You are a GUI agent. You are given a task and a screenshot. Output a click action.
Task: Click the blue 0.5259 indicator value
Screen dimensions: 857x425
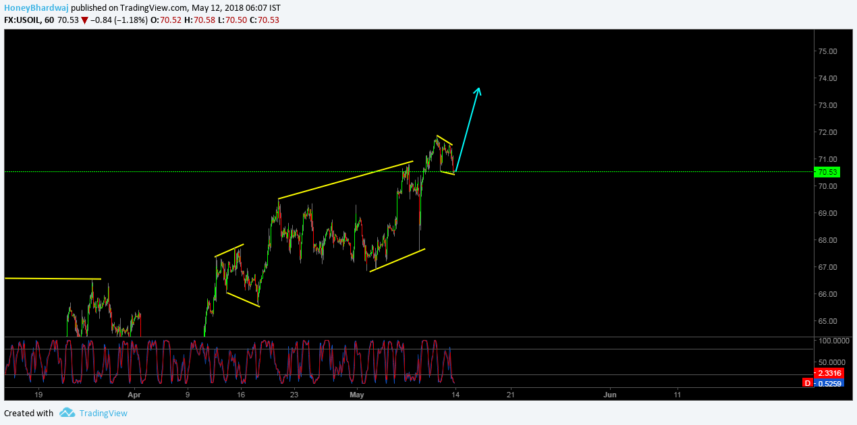coord(829,383)
